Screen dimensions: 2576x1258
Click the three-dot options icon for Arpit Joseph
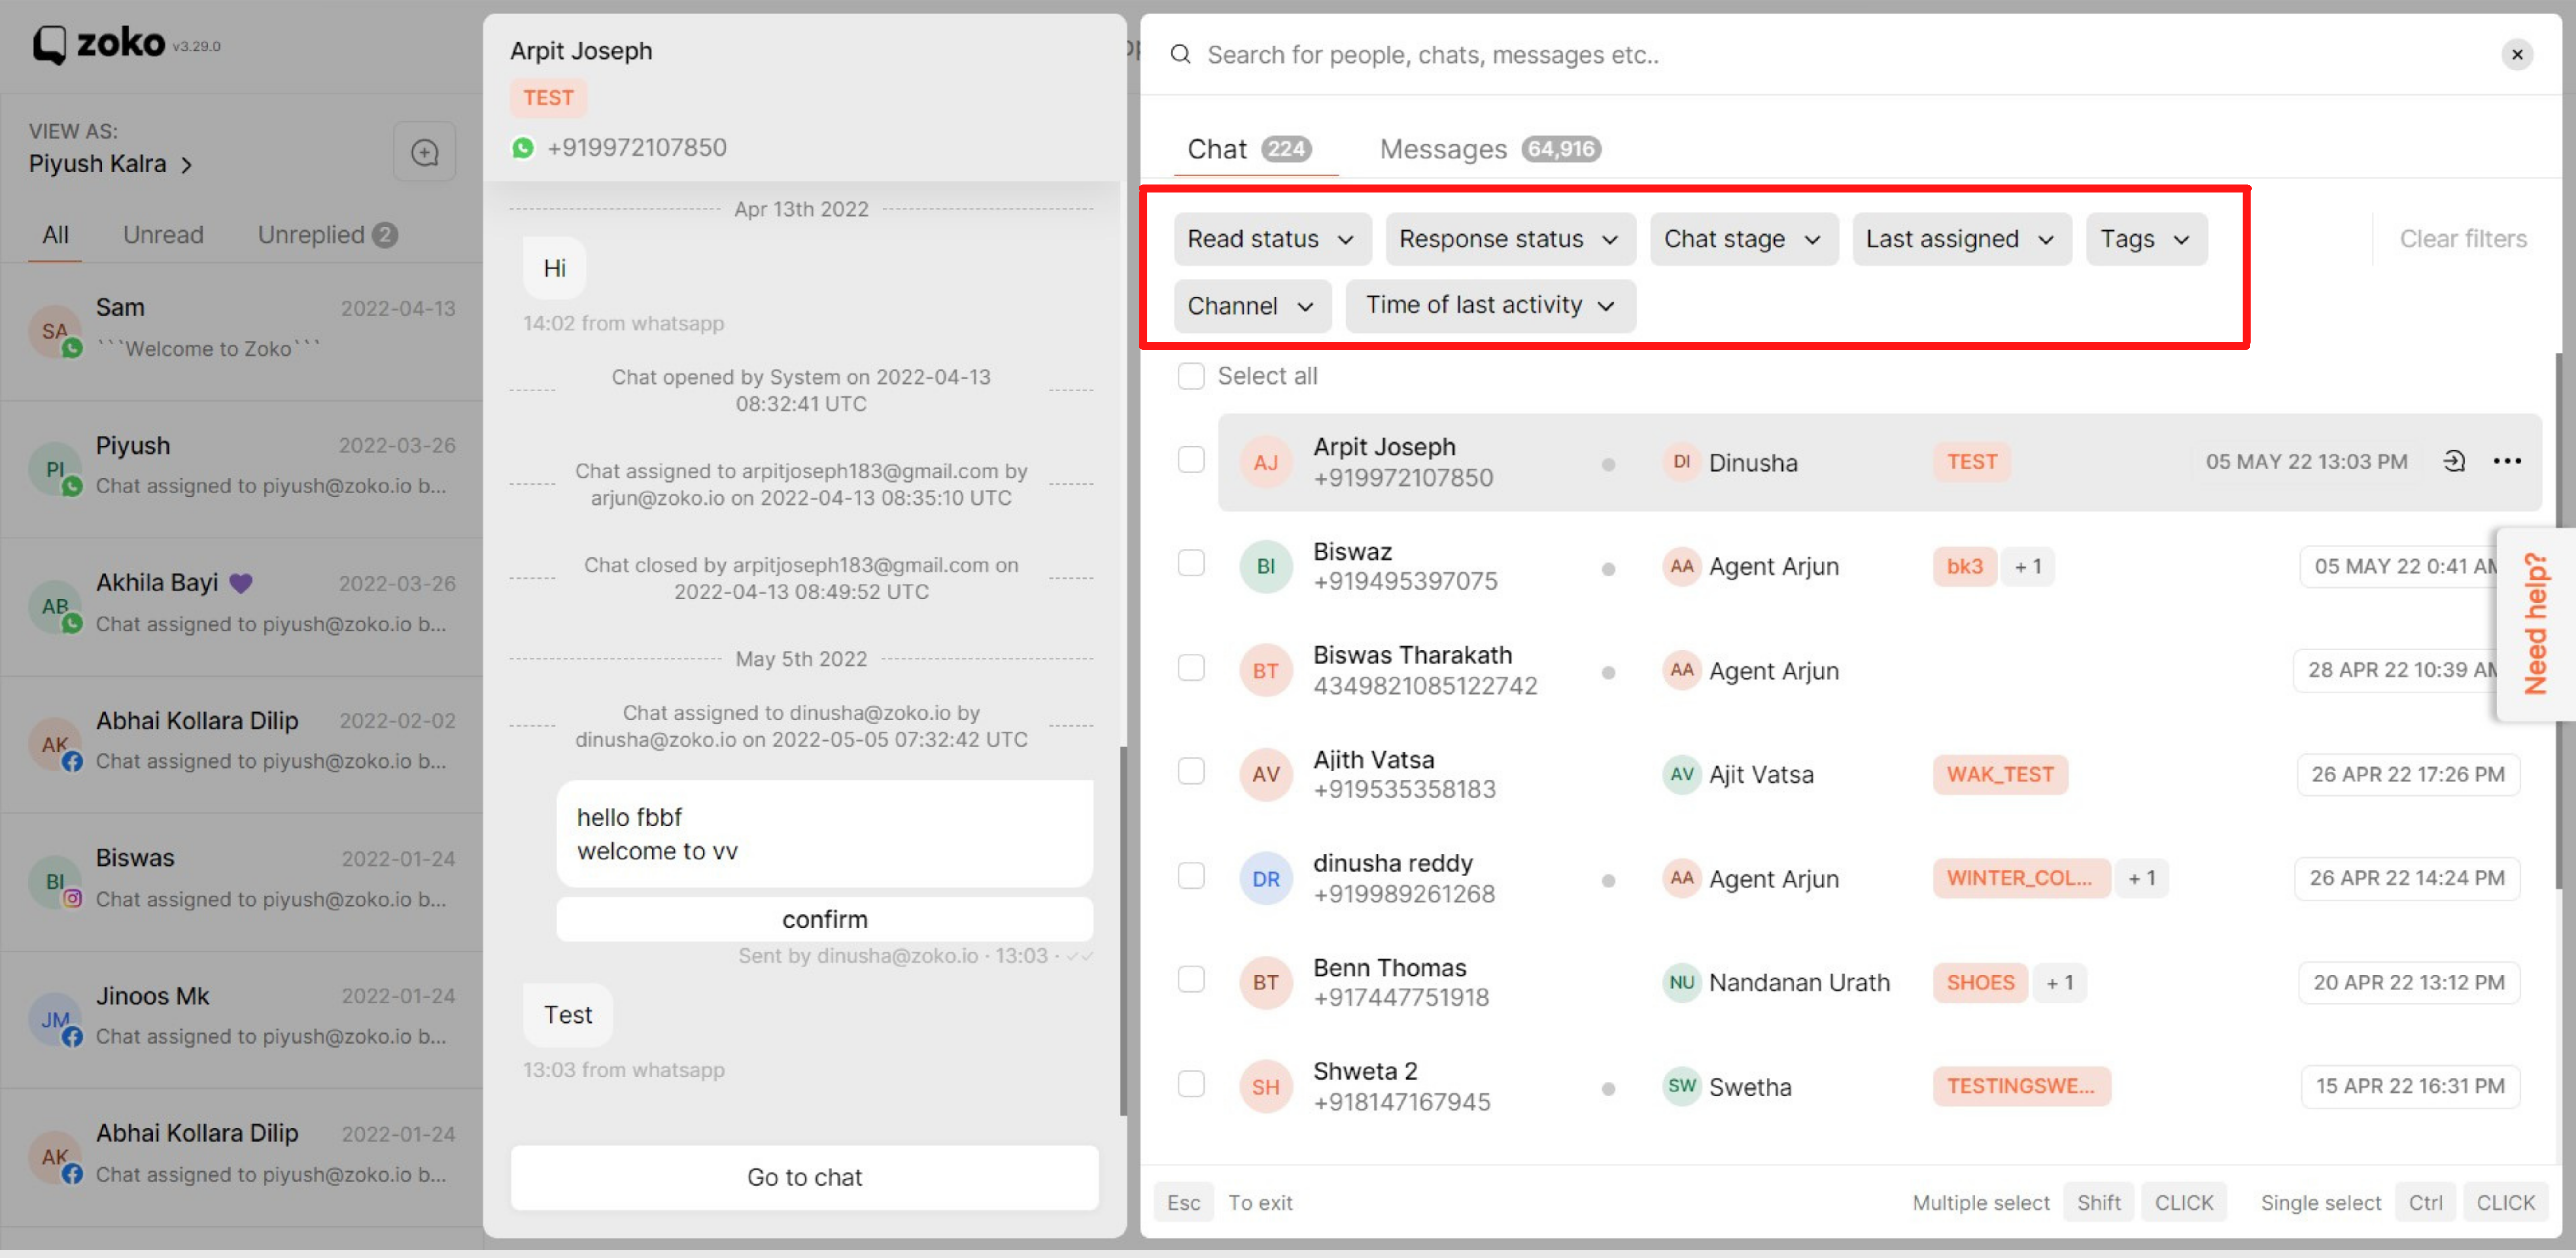pyautogui.click(x=2509, y=460)
